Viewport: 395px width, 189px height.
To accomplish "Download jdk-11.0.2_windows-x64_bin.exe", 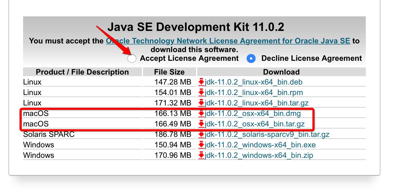I will point(260,145).
